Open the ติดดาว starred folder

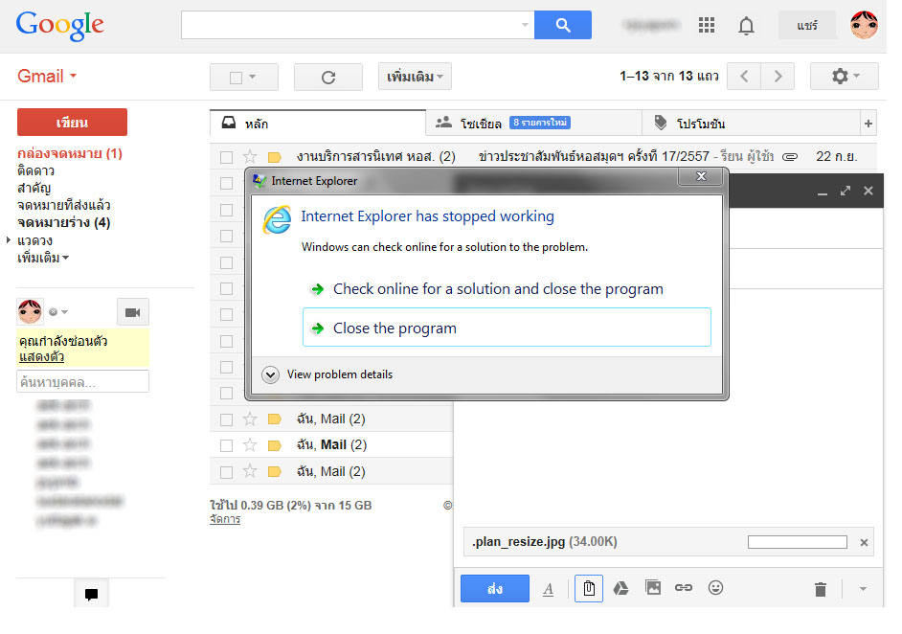(35, 170)
